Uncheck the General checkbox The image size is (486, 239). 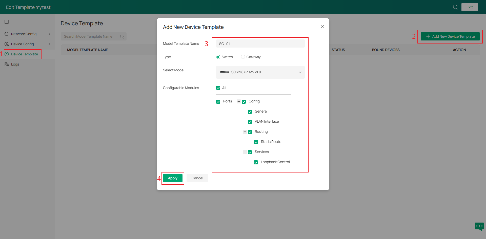(250, 112)
